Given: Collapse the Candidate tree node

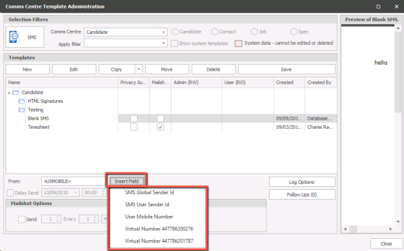Looking at the screenshot, I should pos(10,92).
